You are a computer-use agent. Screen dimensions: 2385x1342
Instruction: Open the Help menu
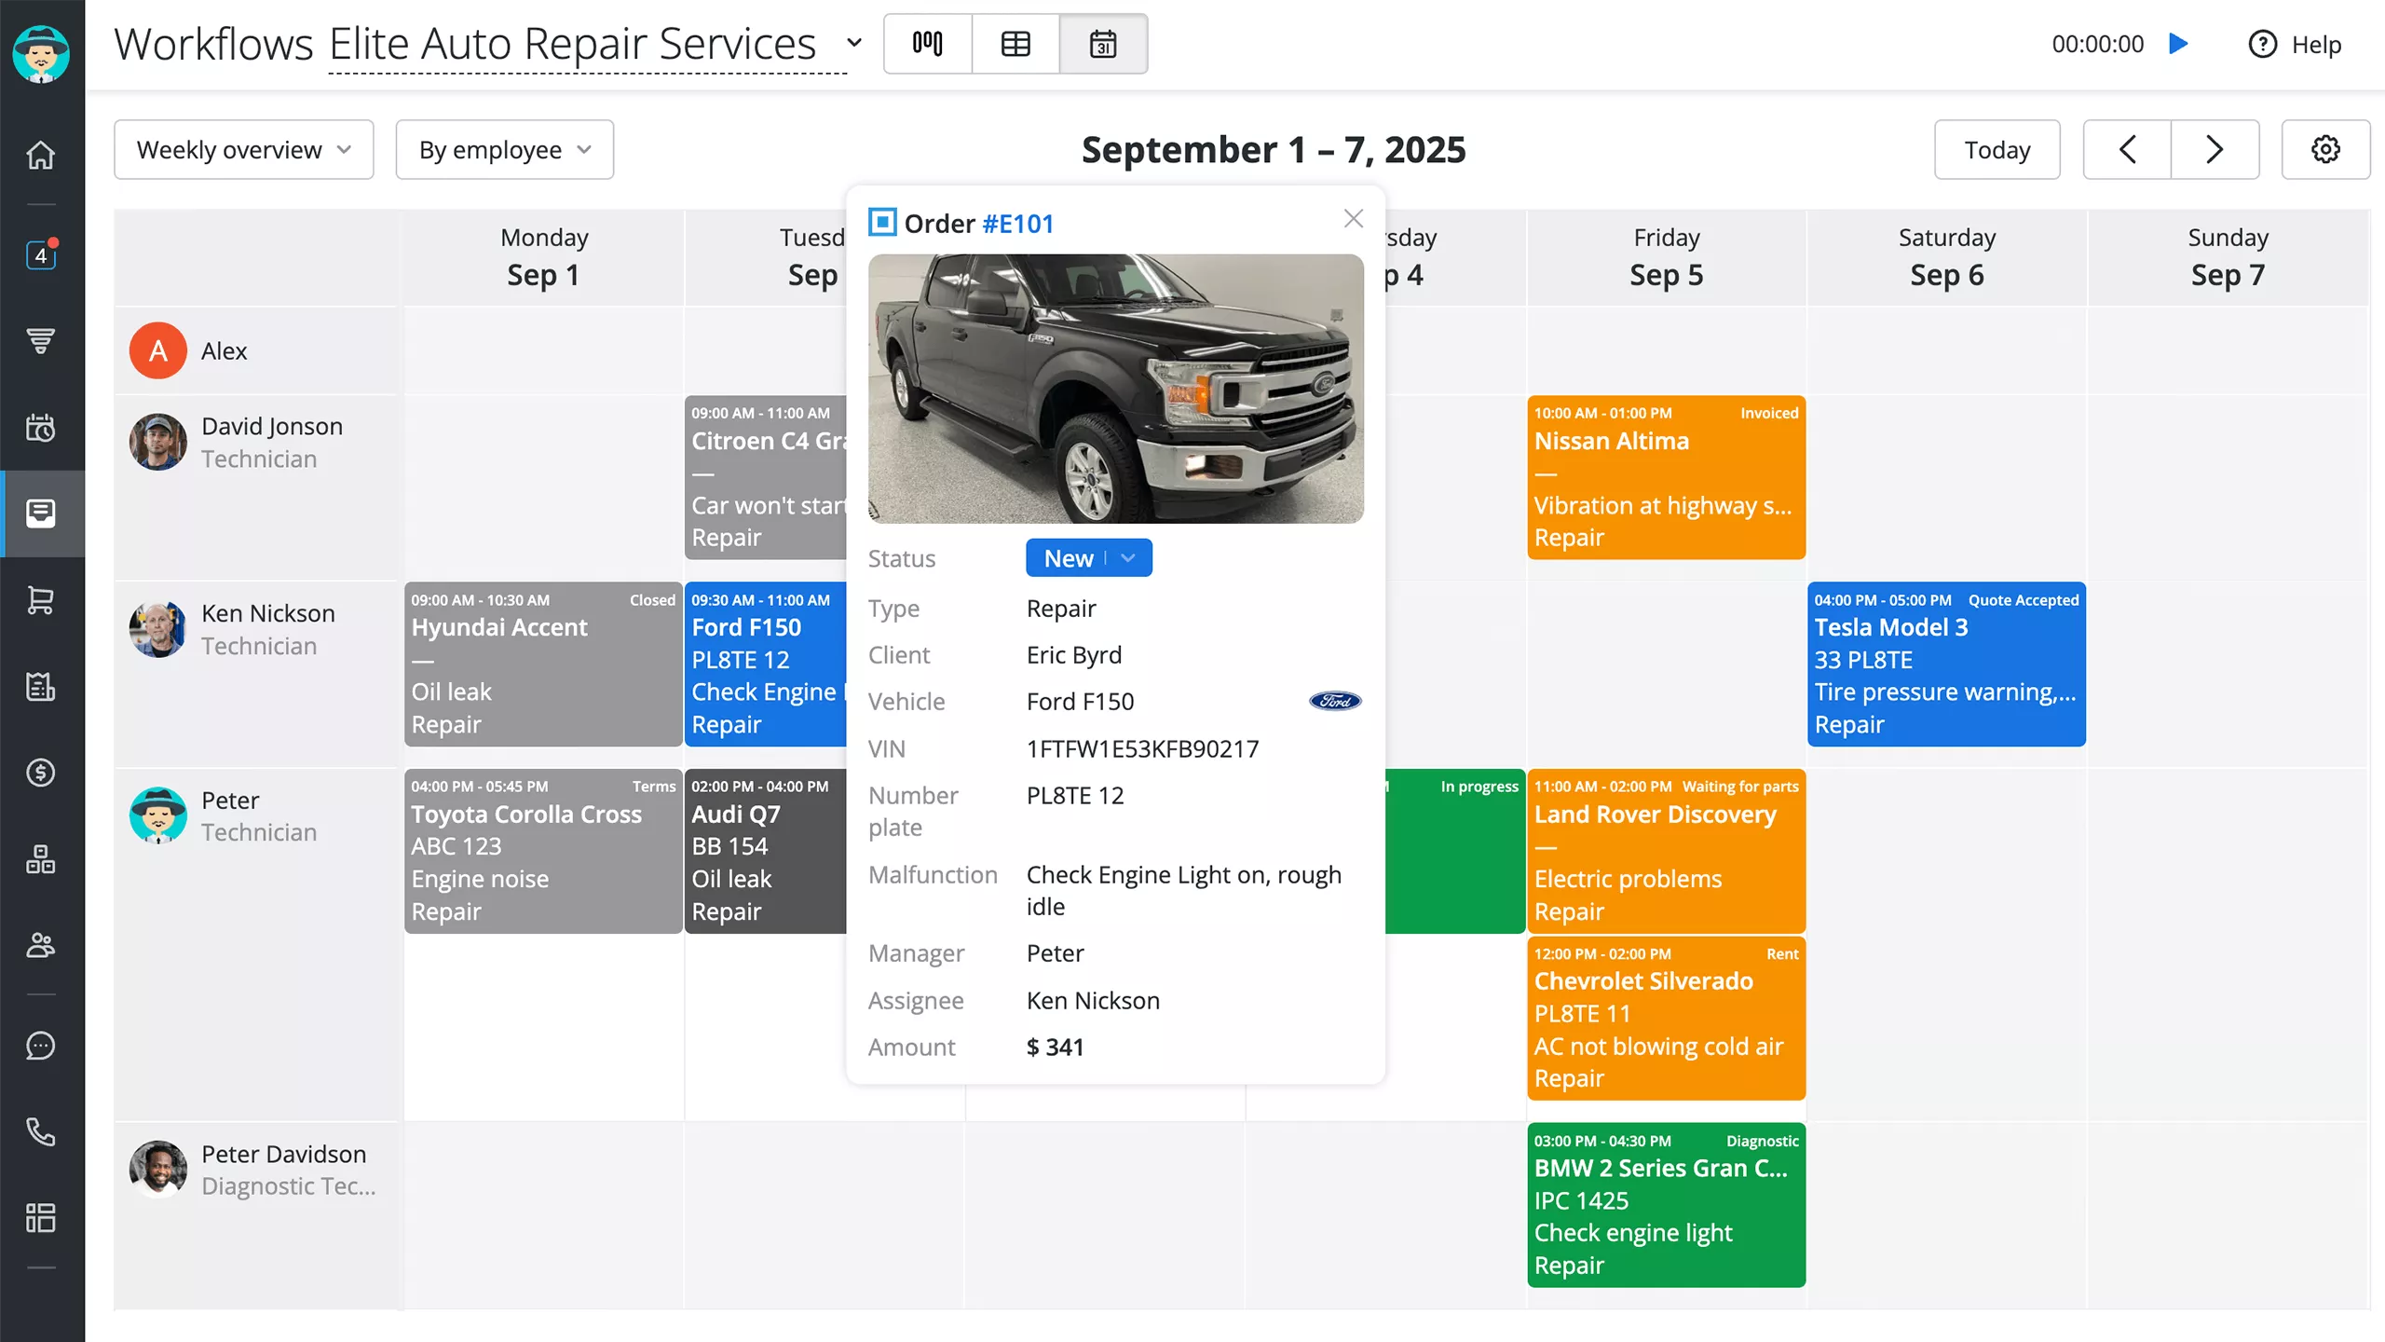tap(2294, 44)
